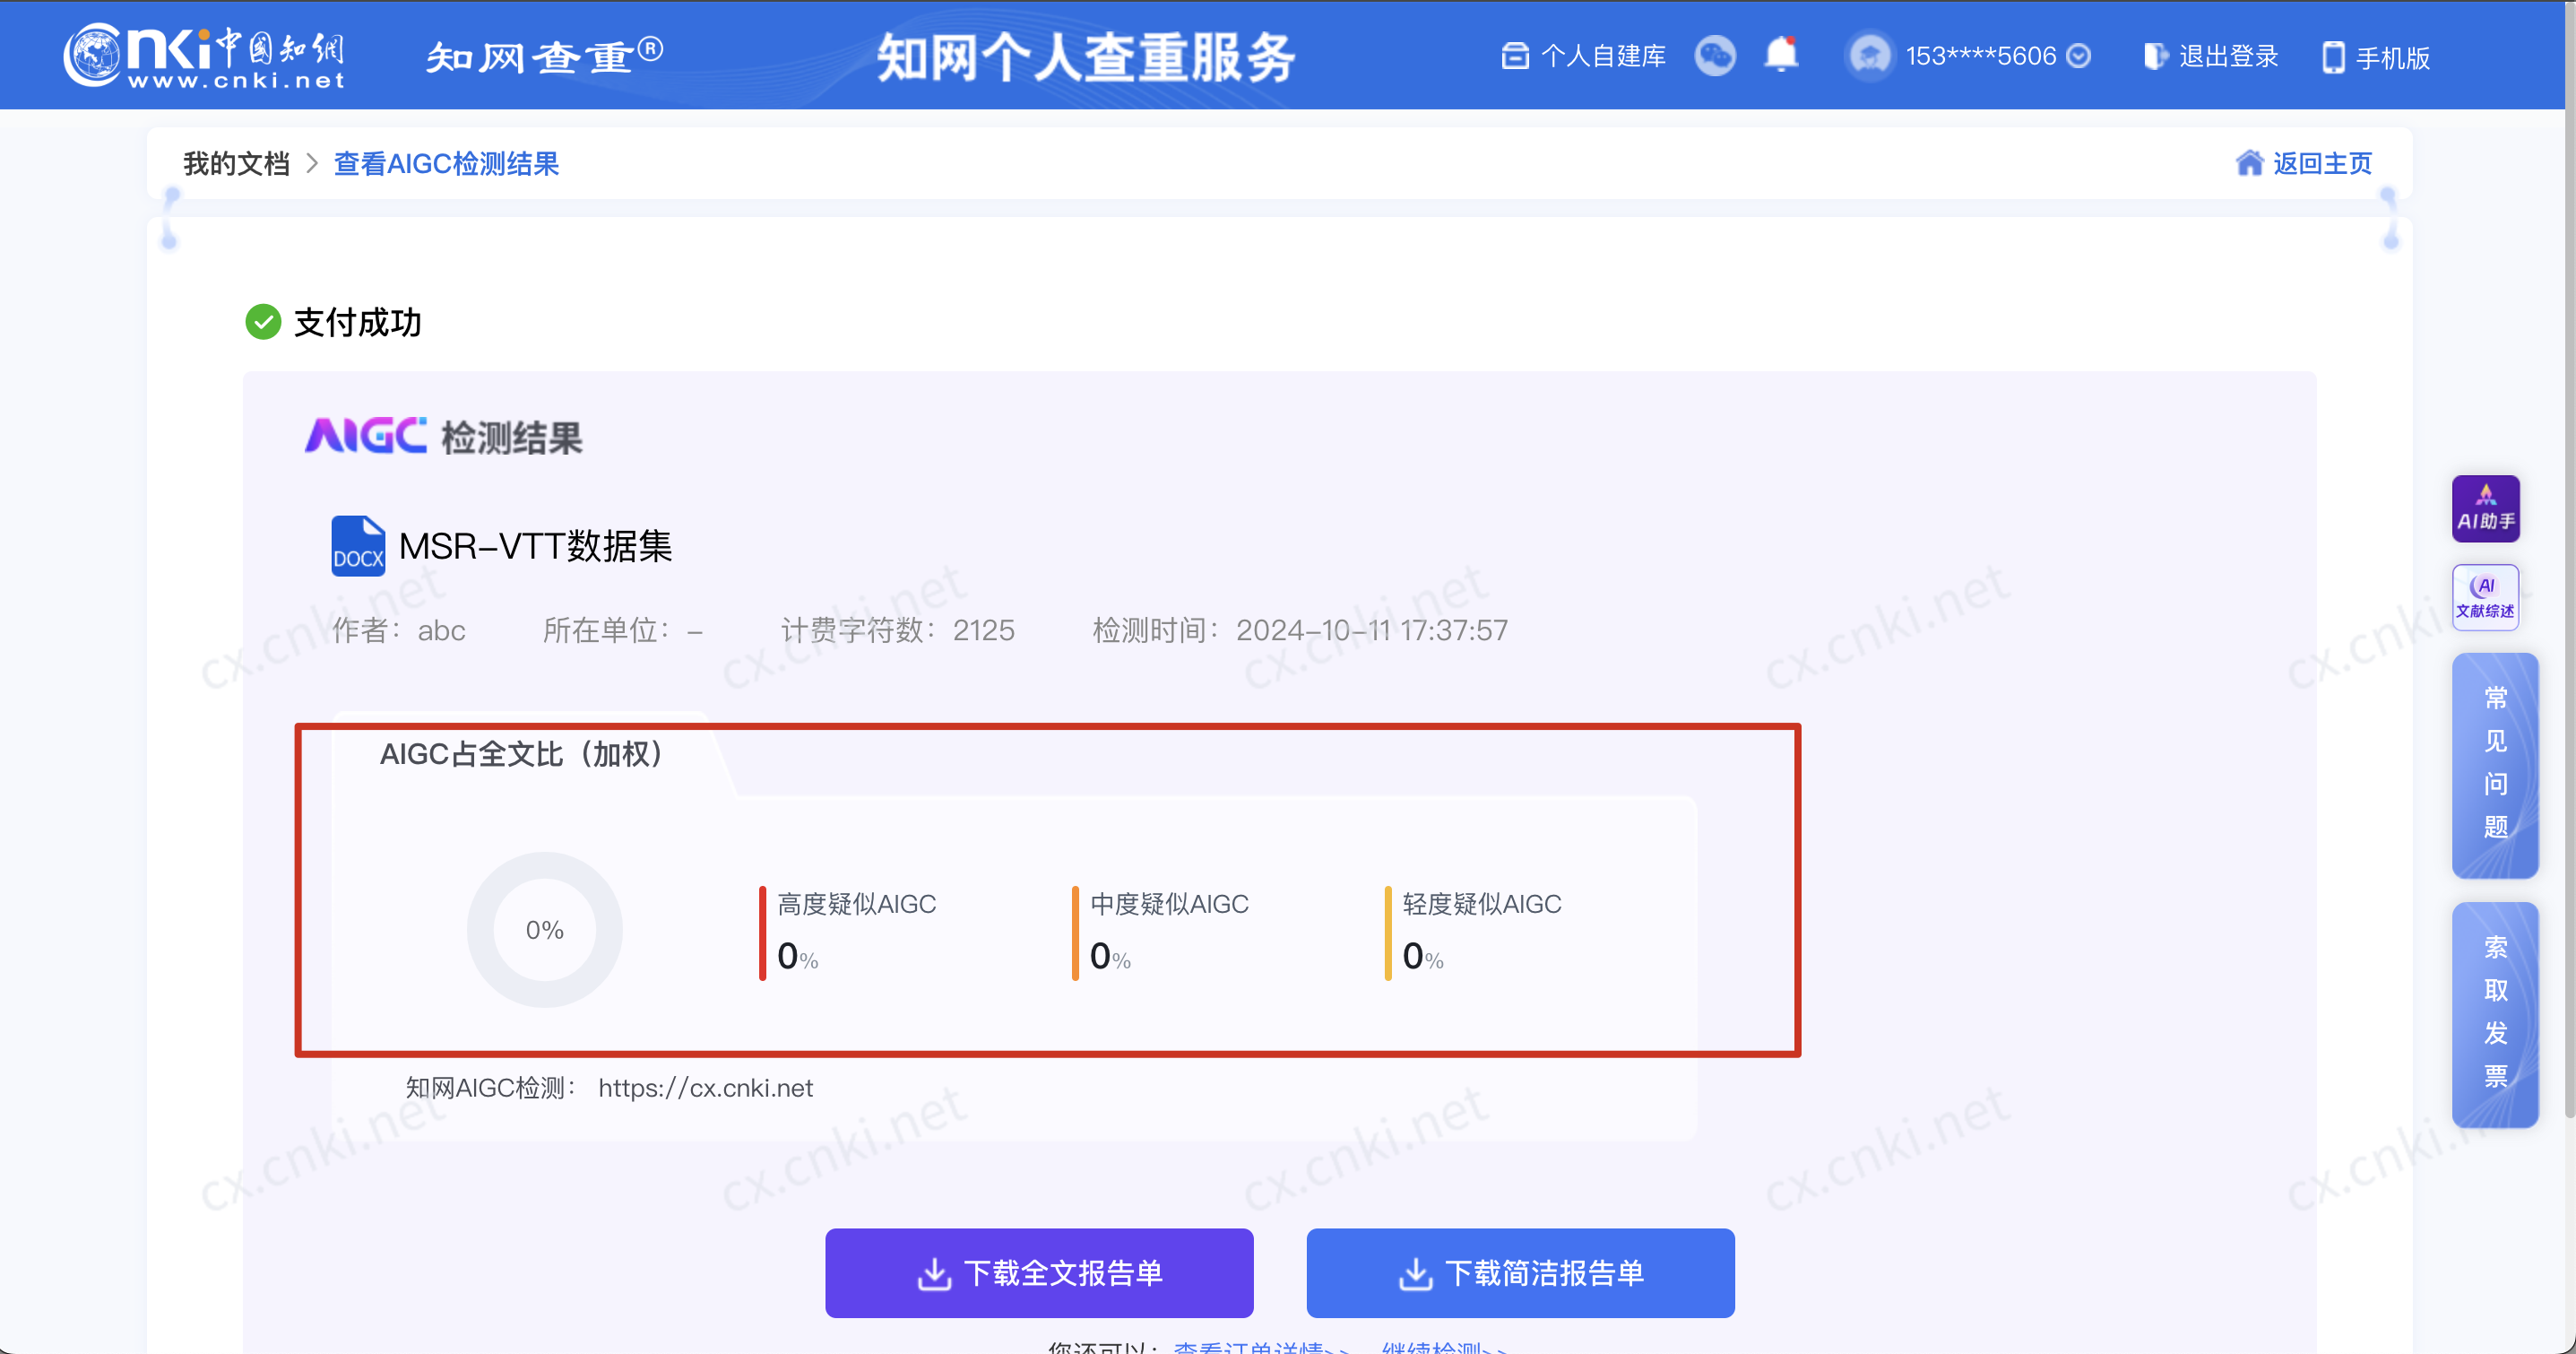Click the home icon beside 返回主页
2576x1354 pixels.
pyautogui.click(x=2249, y=163)
